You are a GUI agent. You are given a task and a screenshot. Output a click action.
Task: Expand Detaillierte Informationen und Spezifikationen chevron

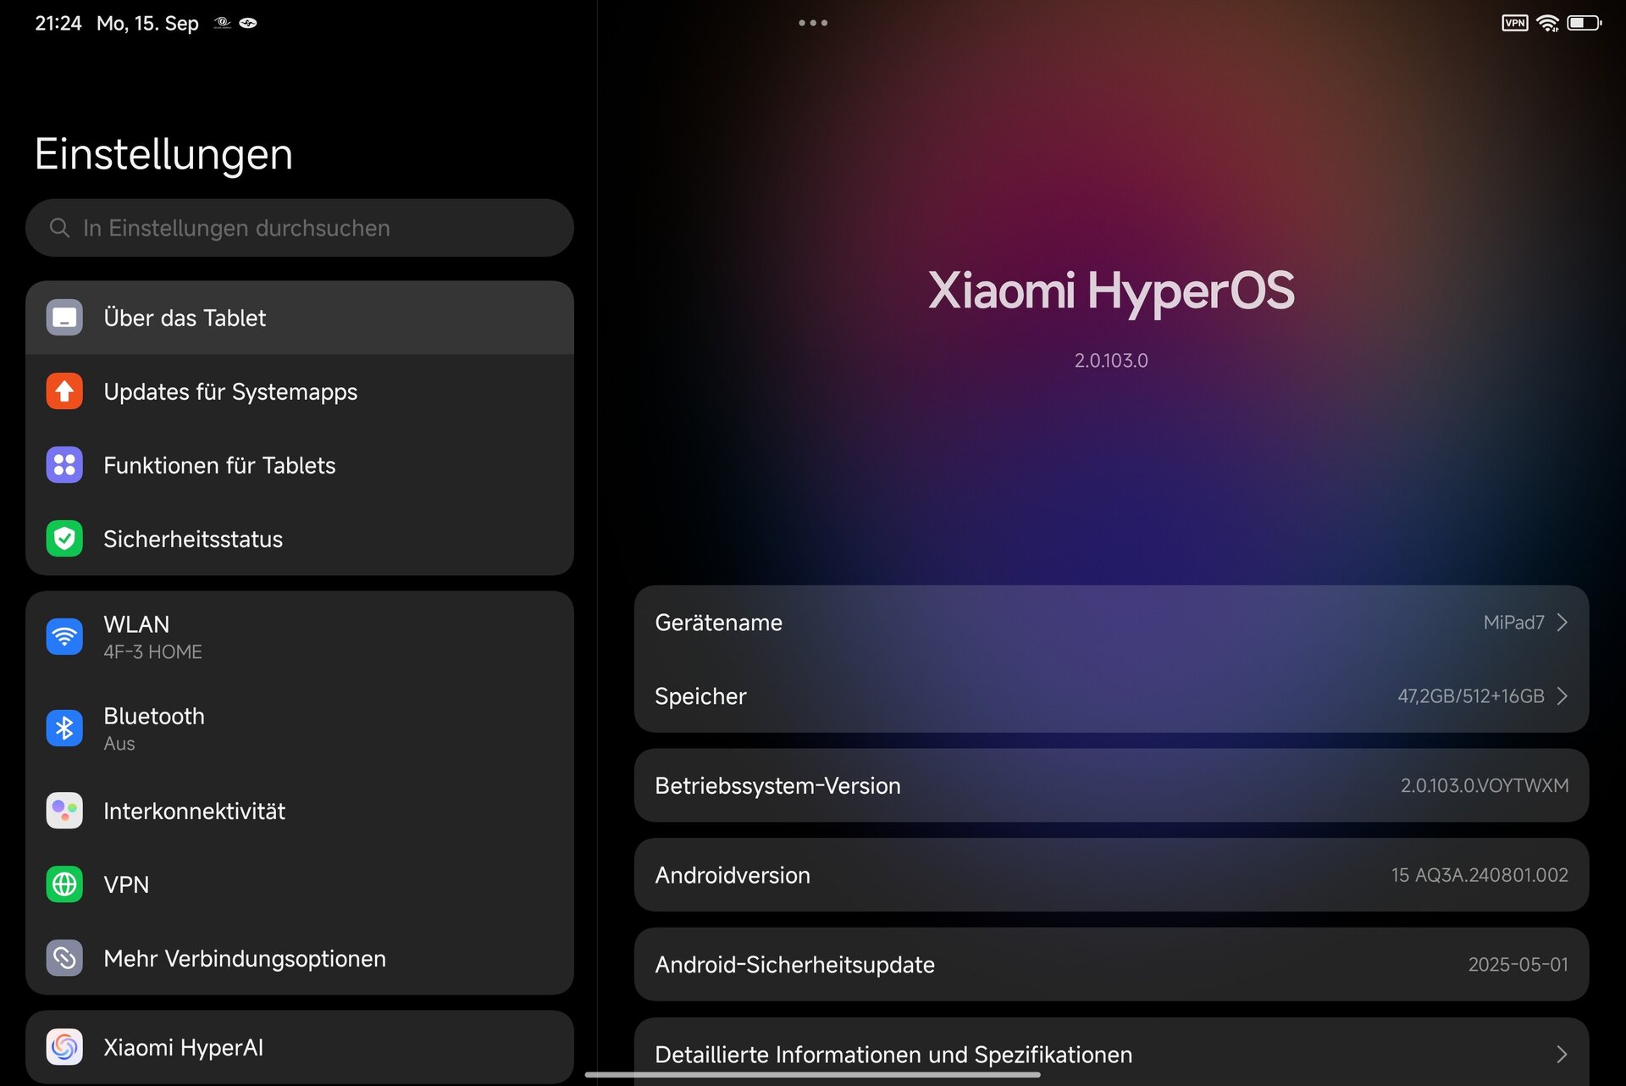coord(1562,1055)
